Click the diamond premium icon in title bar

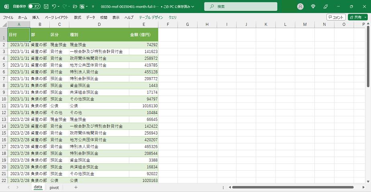[x=313, y=6]
